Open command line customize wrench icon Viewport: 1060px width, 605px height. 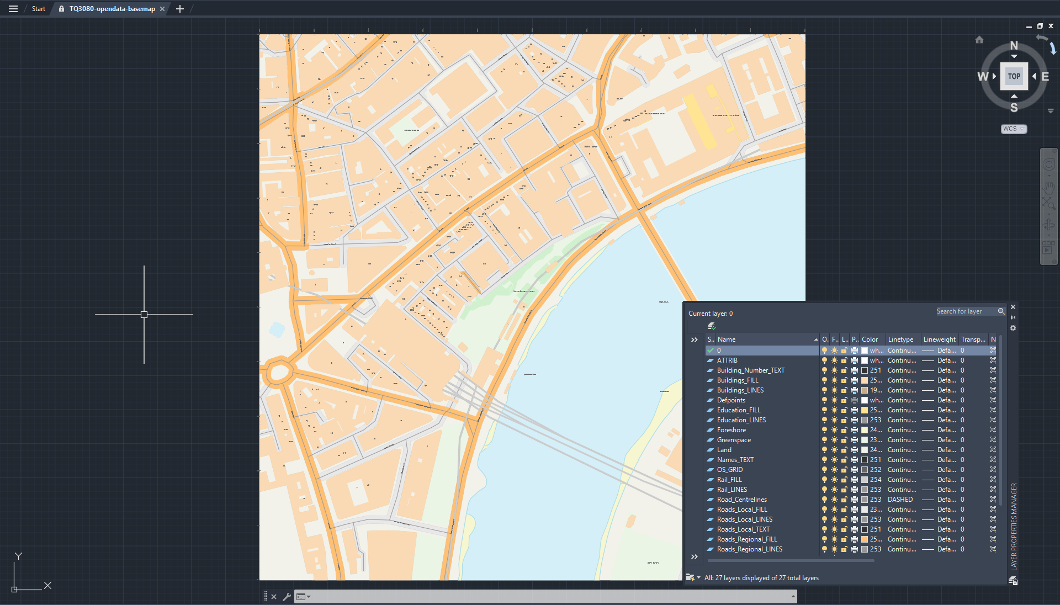click(287, 597)
